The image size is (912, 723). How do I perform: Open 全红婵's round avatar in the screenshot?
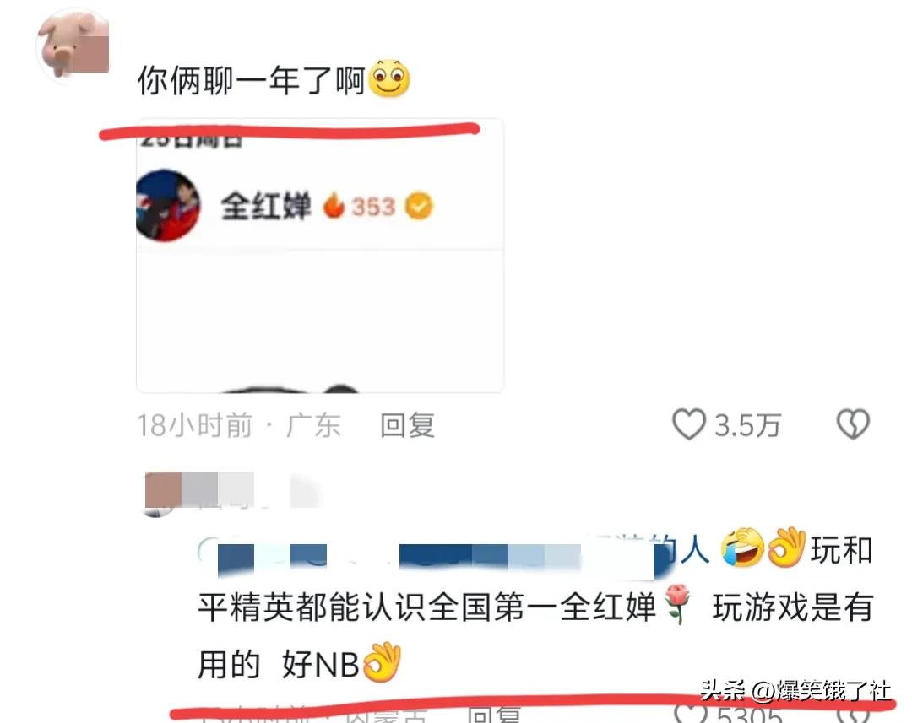[169, 205]
